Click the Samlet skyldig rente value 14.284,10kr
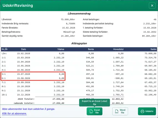The image size is (158, 118). pyautogui.click(x=68, y=36)
